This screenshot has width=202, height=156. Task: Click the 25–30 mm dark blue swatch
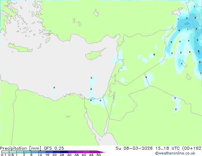coord(64,152)
